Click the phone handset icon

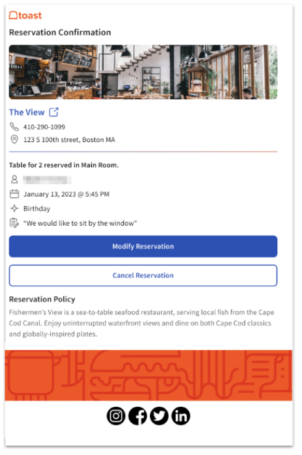point(14,126)
